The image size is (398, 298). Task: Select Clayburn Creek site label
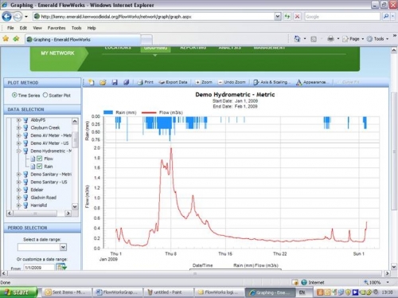pos(45,127)
